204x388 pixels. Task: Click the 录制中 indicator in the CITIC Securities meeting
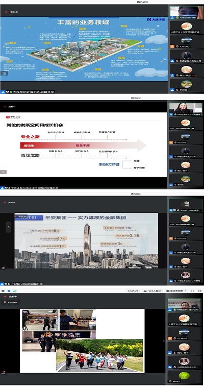pos(10,107)
